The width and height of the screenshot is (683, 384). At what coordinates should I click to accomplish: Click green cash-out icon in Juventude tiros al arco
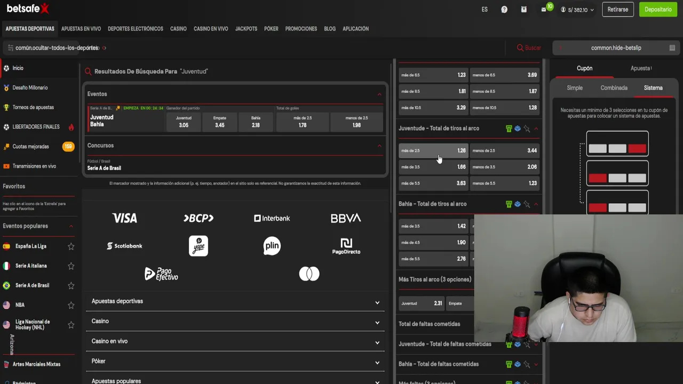point(509,129)
